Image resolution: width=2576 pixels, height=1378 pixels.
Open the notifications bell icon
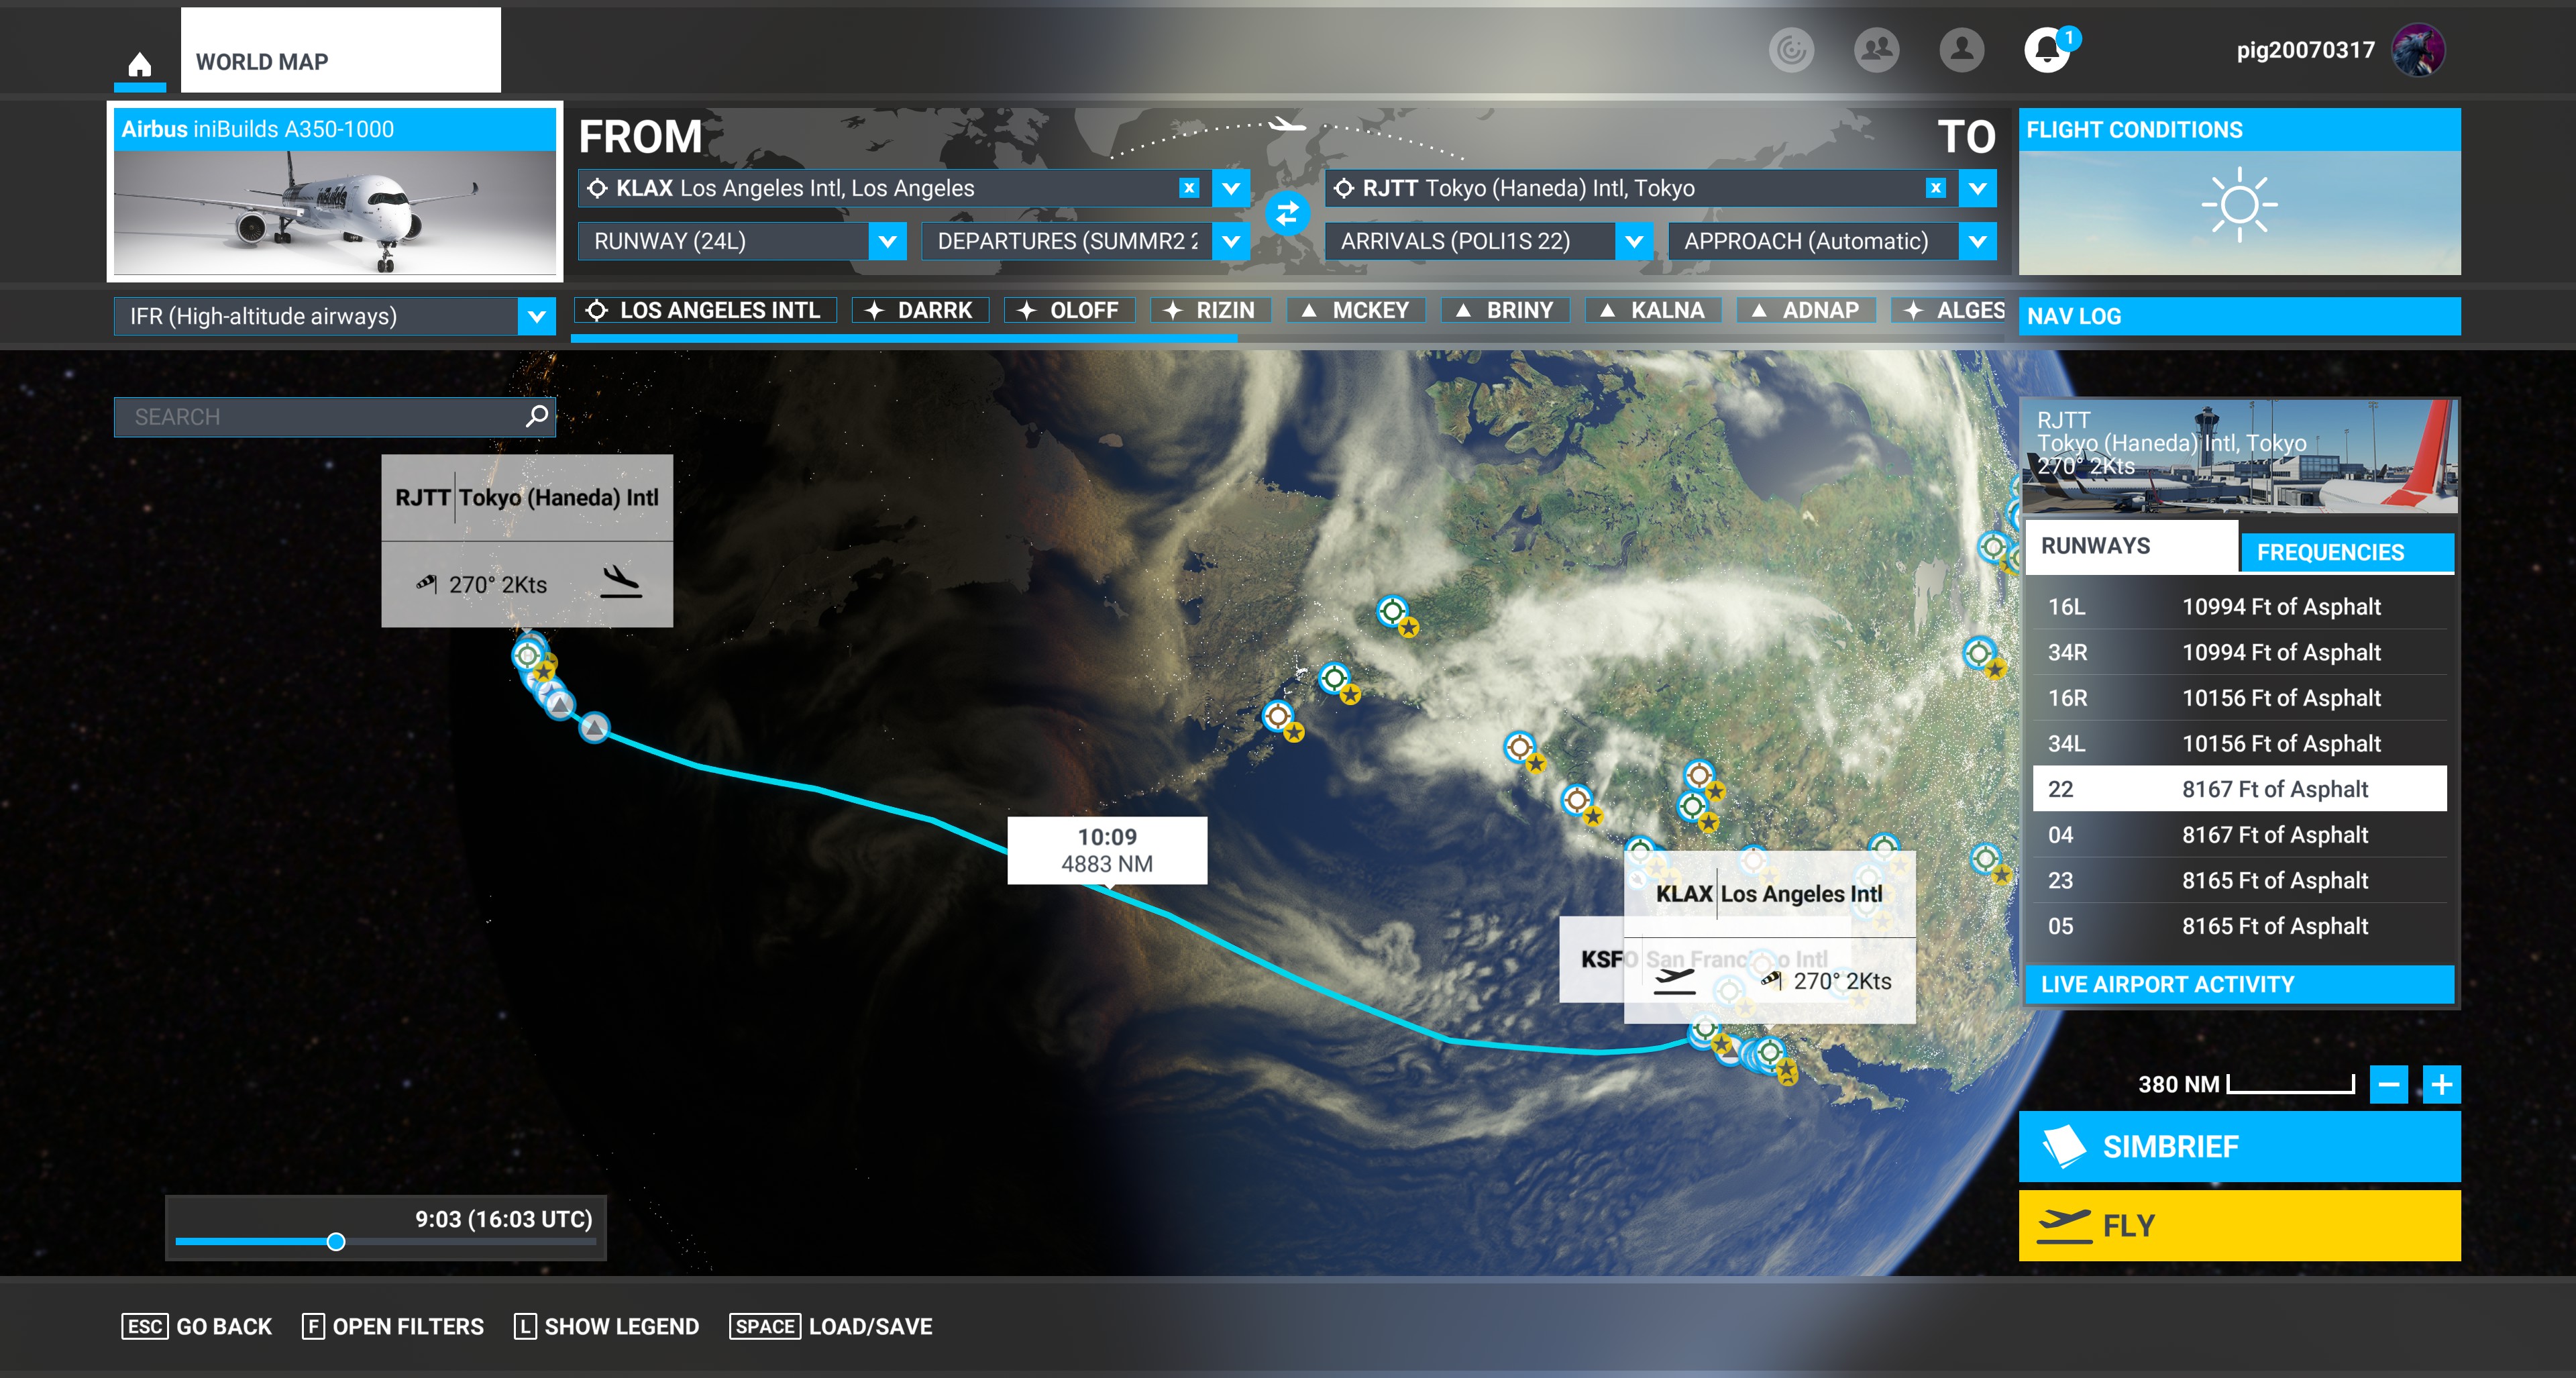point(2047,49)
